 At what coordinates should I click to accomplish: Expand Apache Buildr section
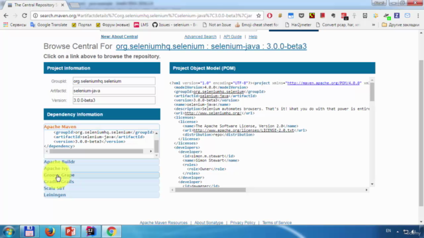101,161
